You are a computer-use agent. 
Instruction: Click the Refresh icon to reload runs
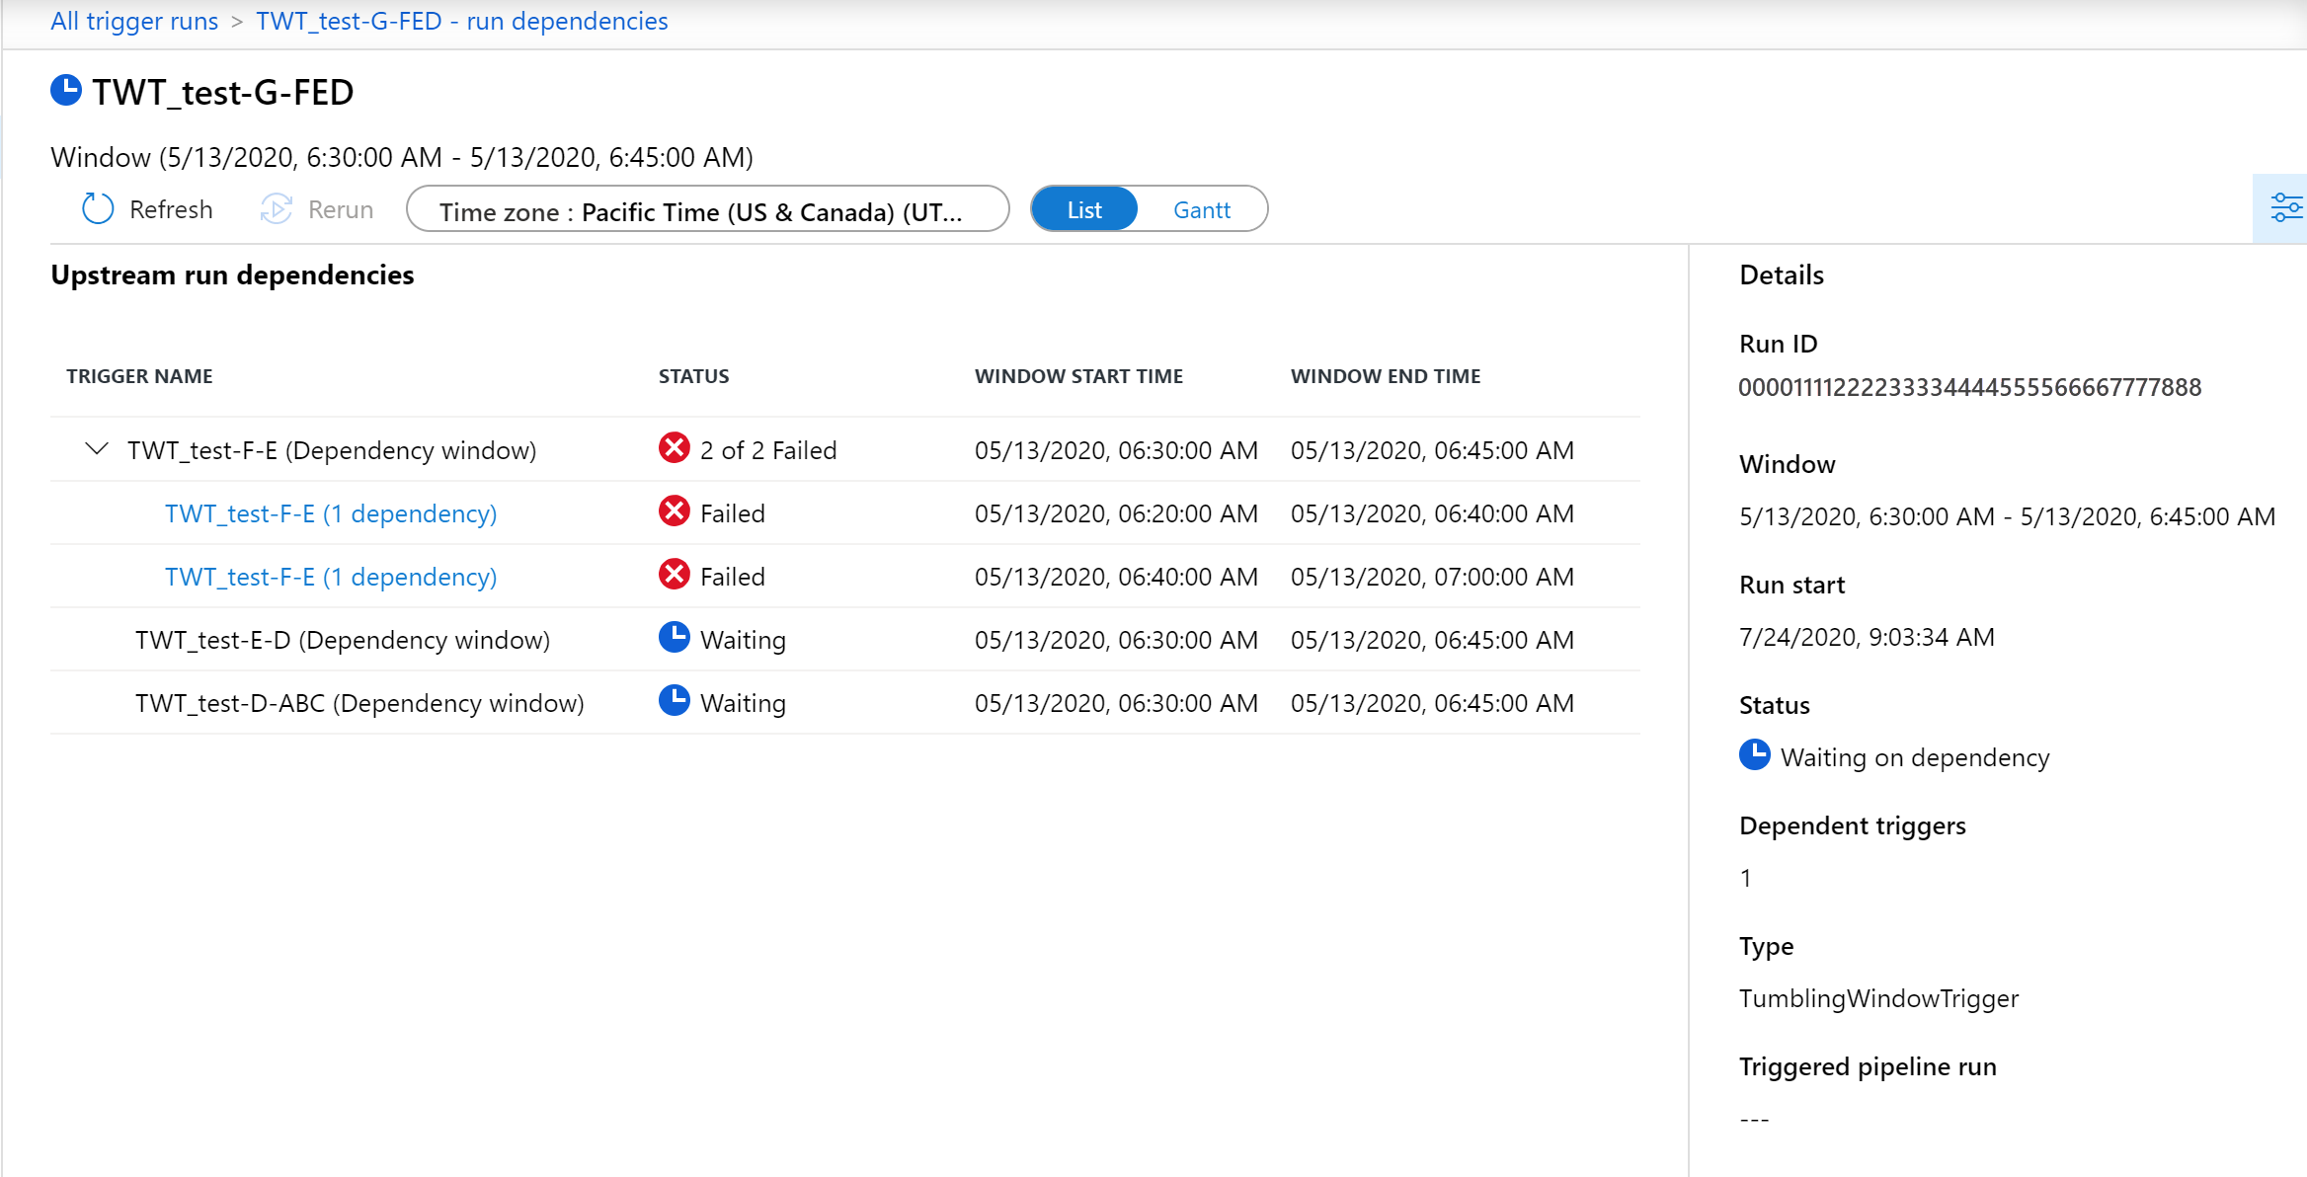click(x=99, y=208)
